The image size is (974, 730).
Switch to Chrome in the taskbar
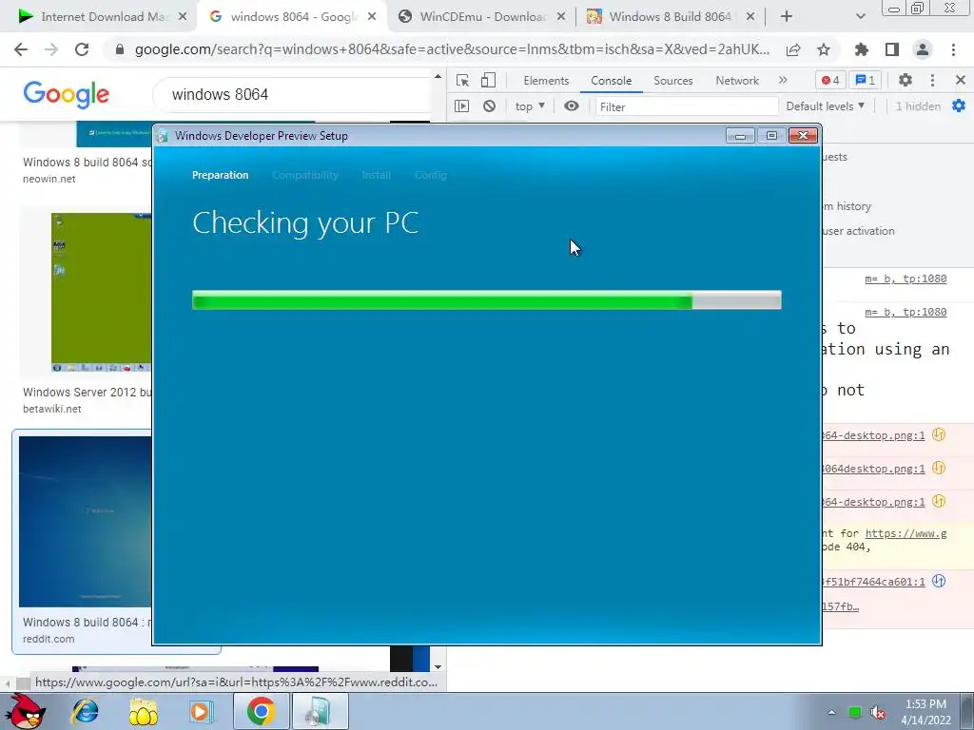[261, 711]
